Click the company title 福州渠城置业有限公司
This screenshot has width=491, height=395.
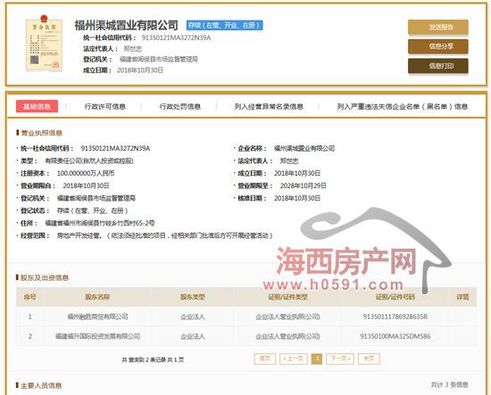click(127, 25)
